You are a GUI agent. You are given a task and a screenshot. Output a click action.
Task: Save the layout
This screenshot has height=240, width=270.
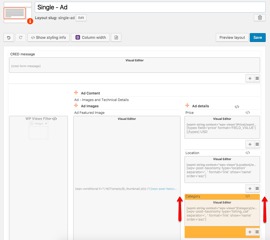[258, 37]
